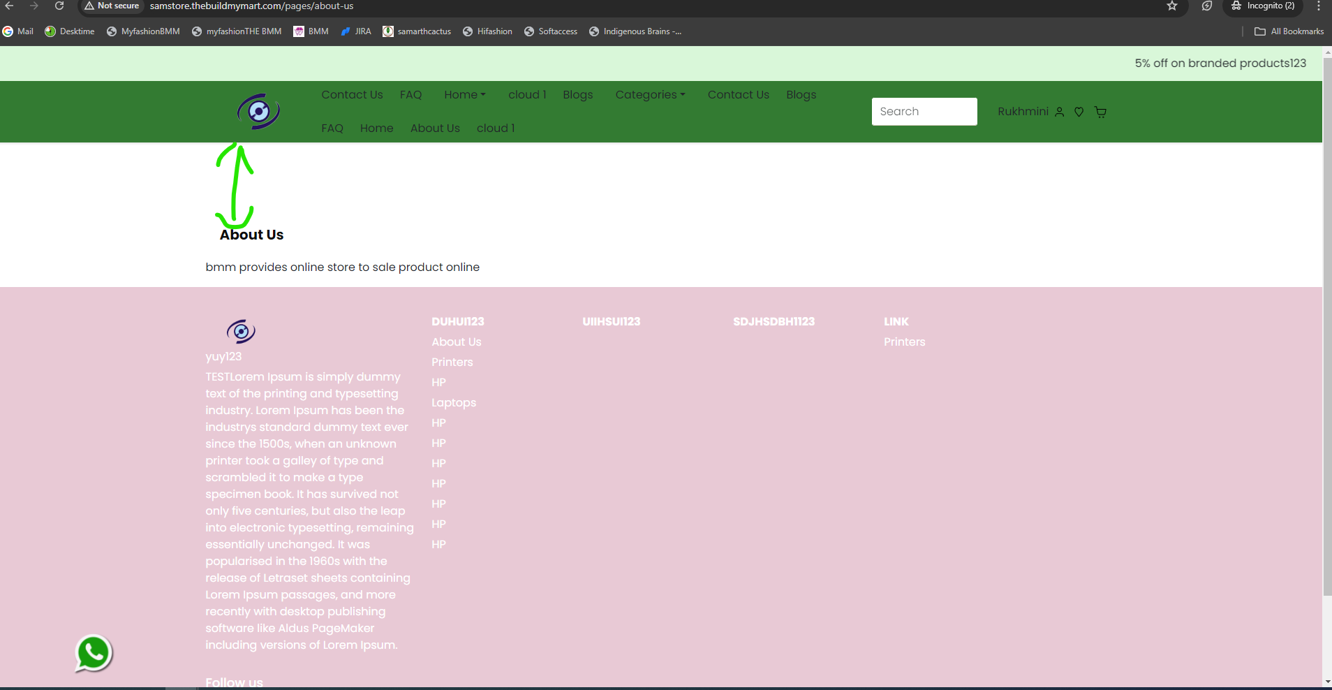Open the Blogs nav item next to the search box

coord(801,95)
